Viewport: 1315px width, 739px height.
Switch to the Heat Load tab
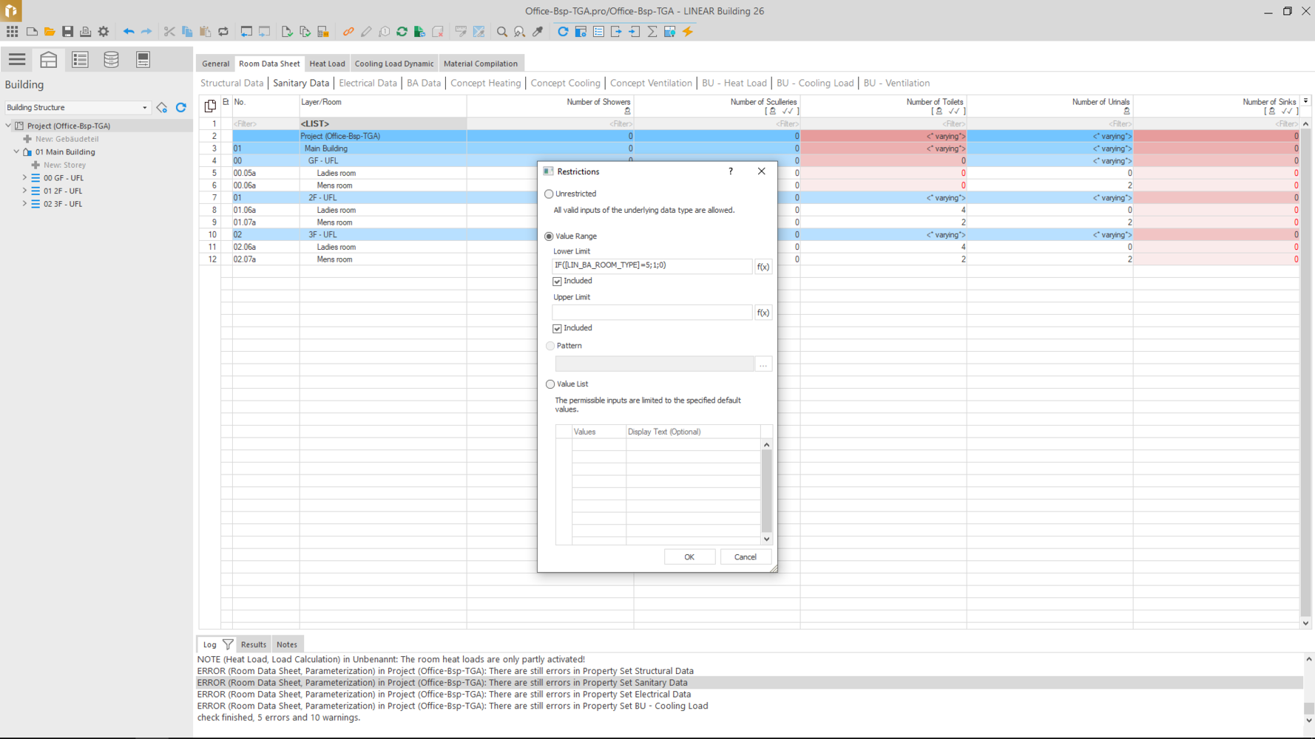[327, 64]
